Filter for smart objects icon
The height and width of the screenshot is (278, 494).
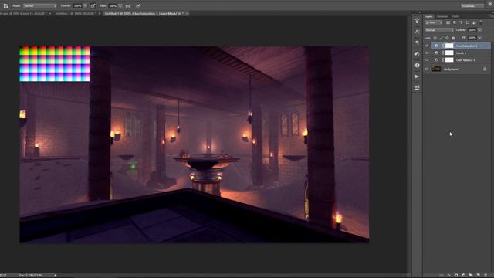(x=474, y=22)
